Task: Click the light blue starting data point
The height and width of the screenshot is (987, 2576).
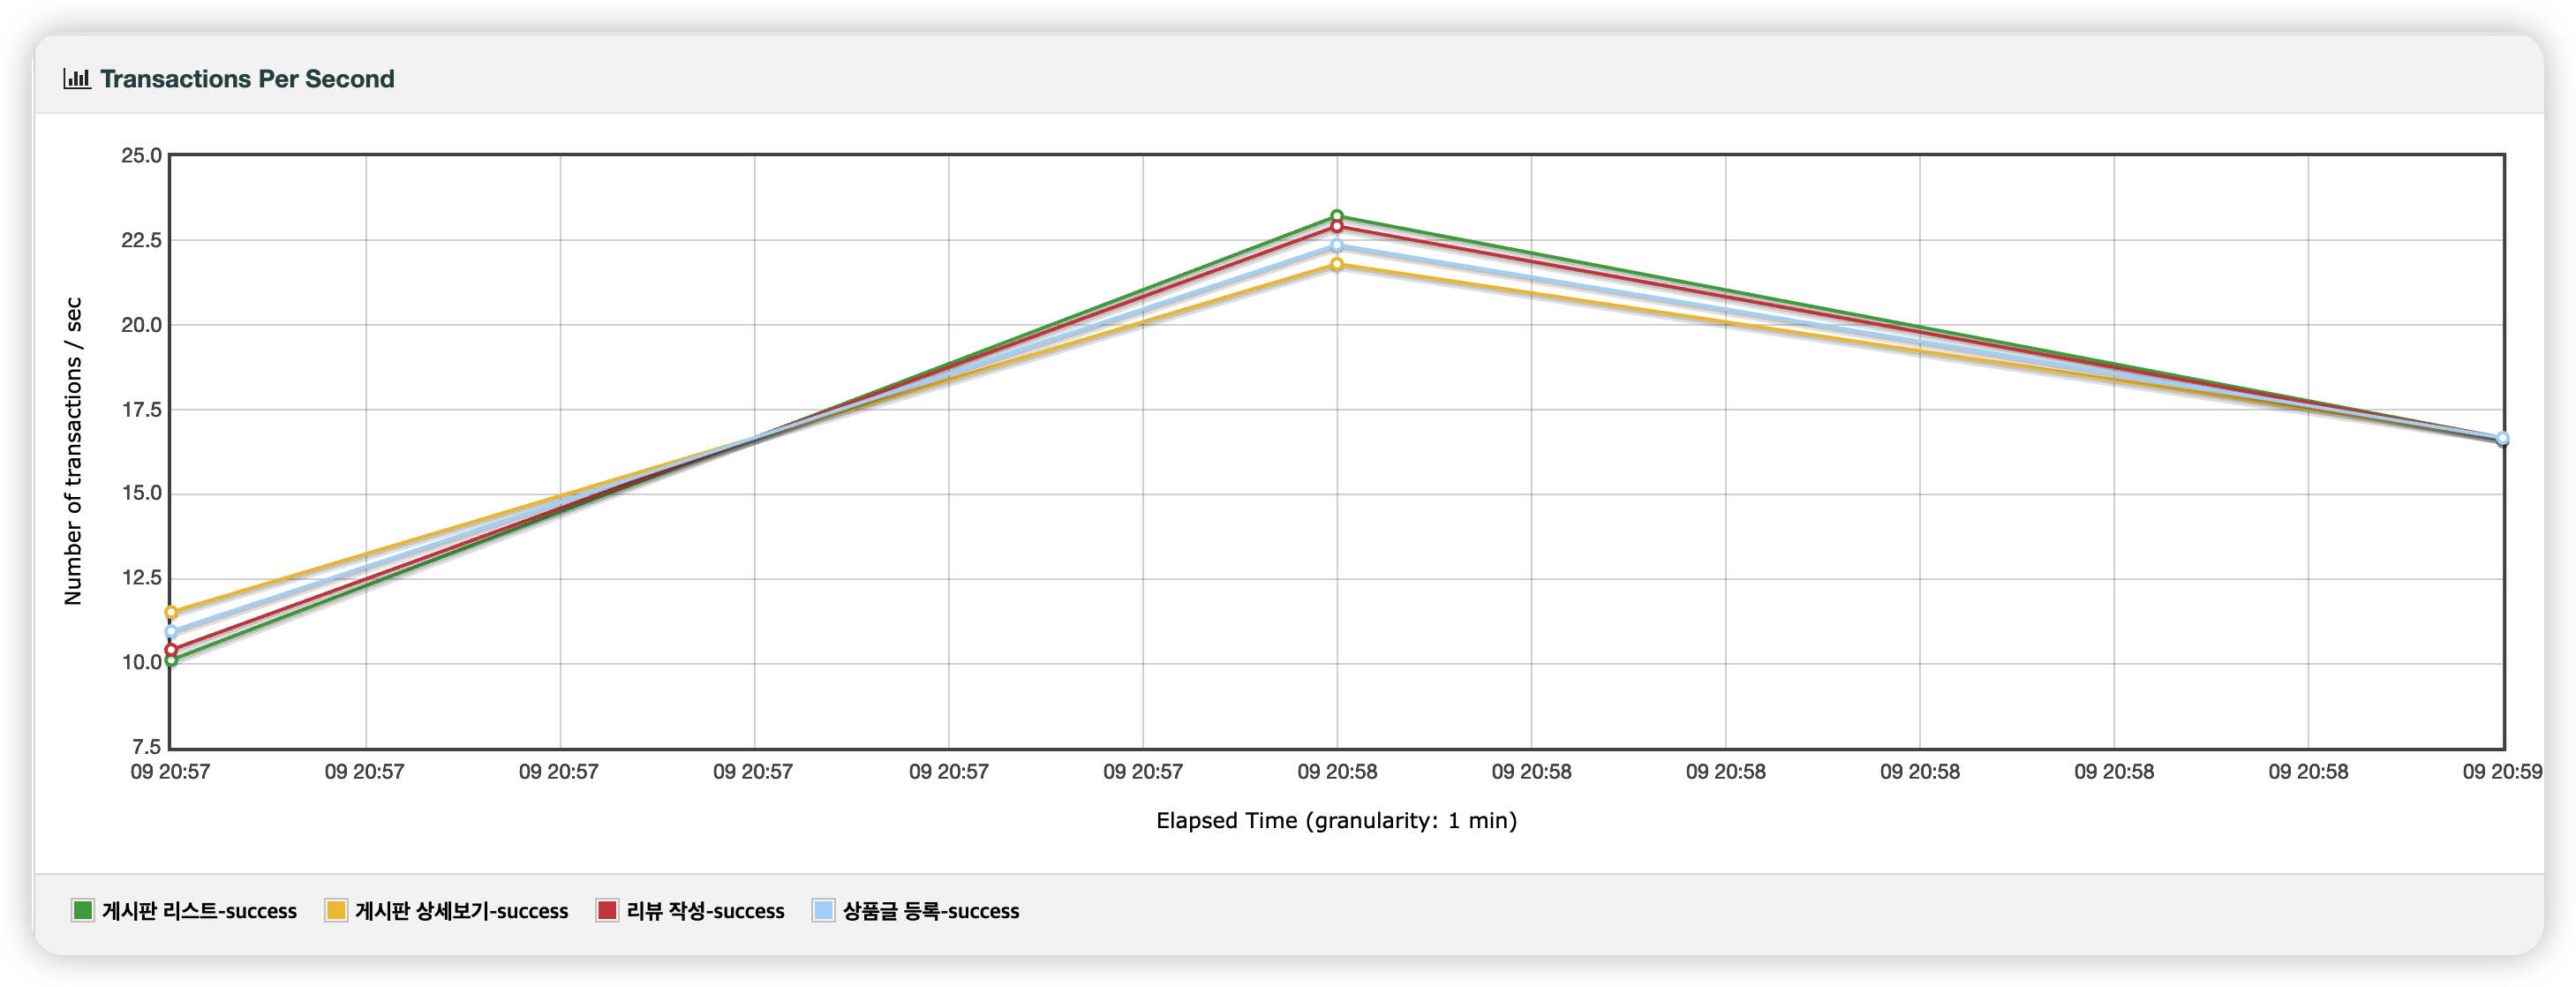Action: [171, 632]
